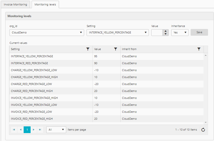Go to the next page arrow
This screenshot has height=141, width=214.
[34, 130]
